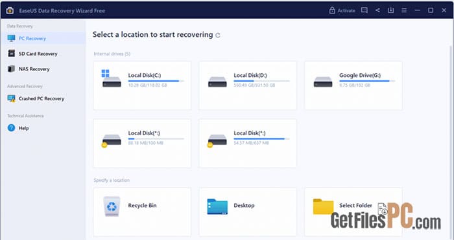This screenshot has height=240, width=454.
Task: Open Crashed PC Recovery
Action: [43, 98]
